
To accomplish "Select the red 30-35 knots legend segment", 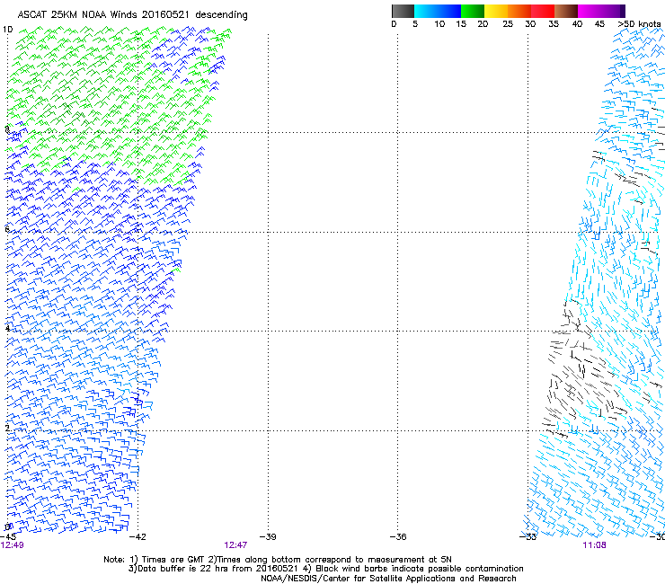I will pos(543,11).
